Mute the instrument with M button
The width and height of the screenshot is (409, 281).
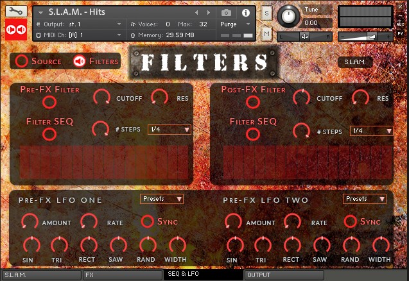point(266,33)
